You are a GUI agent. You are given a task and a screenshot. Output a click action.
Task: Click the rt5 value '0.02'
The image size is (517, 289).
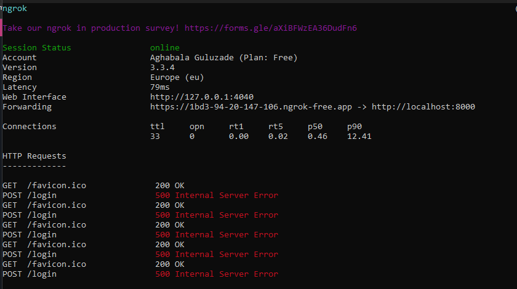[278, 137]
